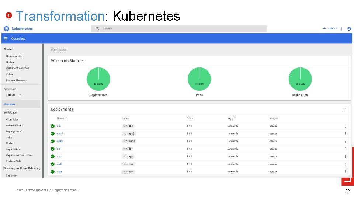Open Jobs in the sidebar
The image size is (354, 199).
click(x=9, y=137)
